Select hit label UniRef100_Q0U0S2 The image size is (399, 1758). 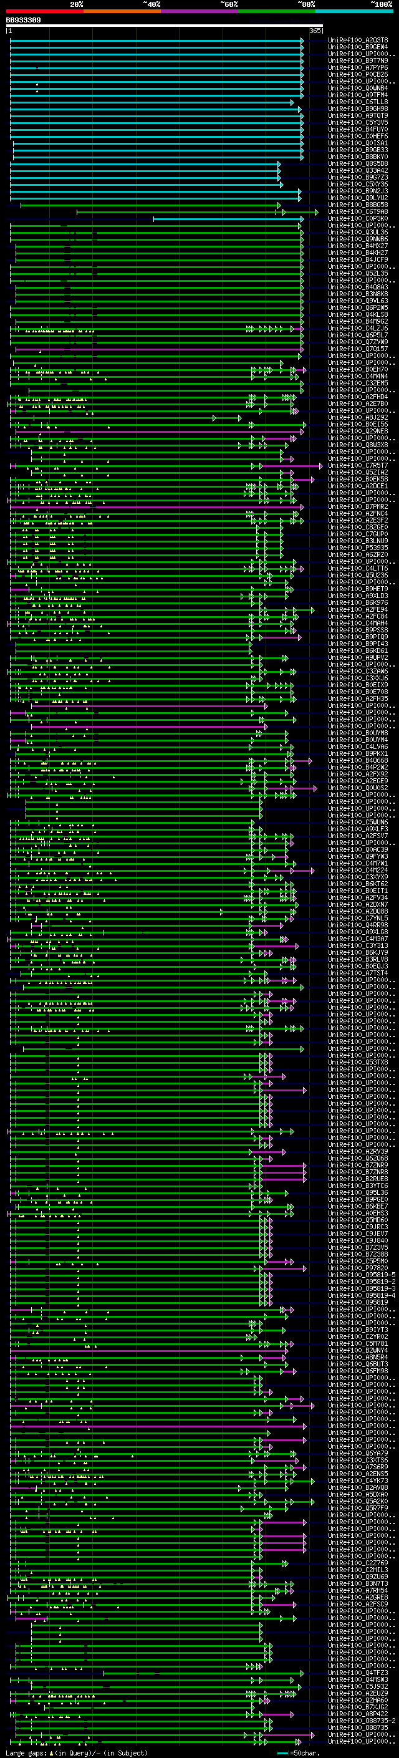click(358, 788)
